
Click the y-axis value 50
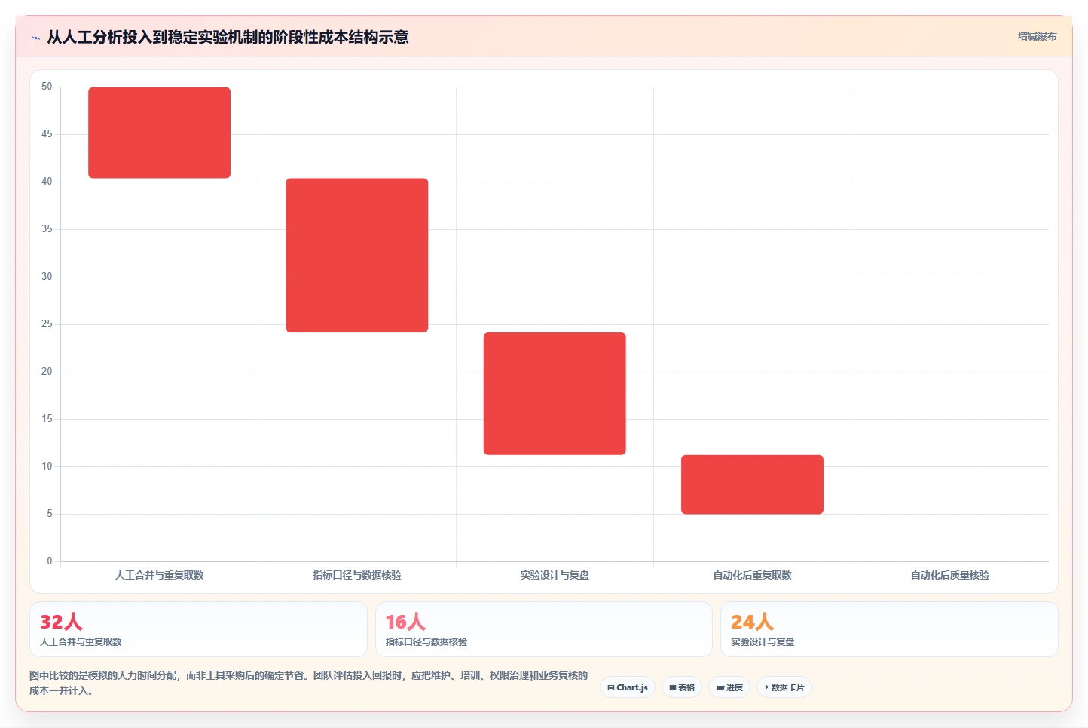(47, 87)
